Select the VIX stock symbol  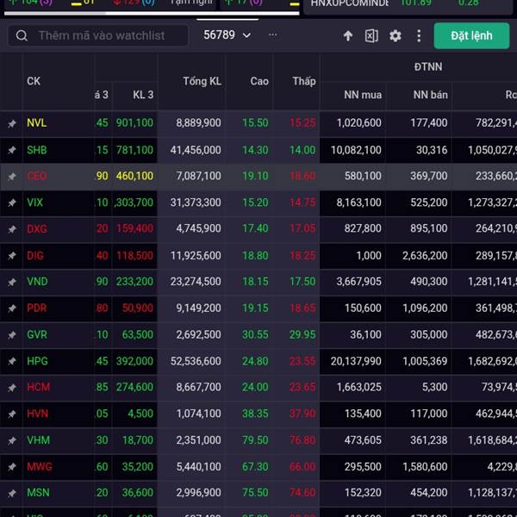pos(34,202)
